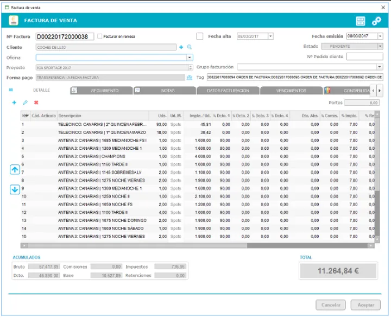This screenshot has width=391, height=318.
Task: Click the Nº Pedido cliente input field
Action: pyautogui.click(x=364, y=56)
